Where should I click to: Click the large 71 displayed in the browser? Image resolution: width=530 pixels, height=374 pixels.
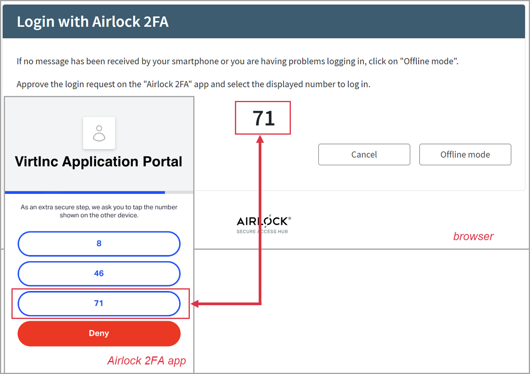[263, 118]
